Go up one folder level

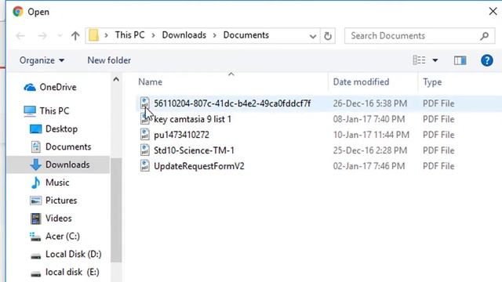point(75,35)
